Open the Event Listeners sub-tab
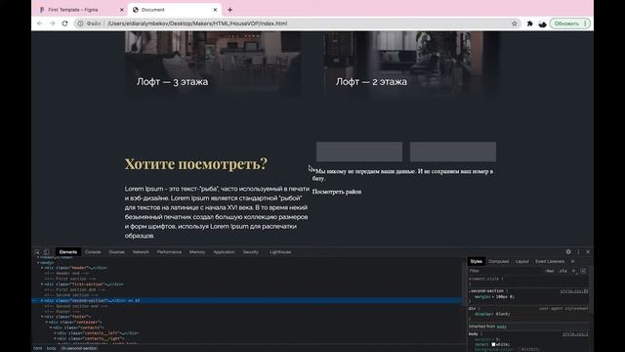625x352 pixels. click(x=550, y=261)
